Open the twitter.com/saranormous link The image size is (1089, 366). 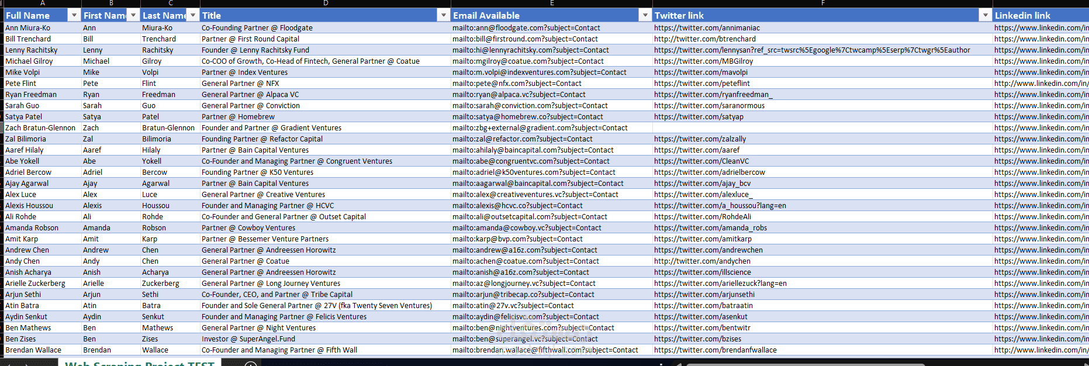tap(709, 105)
